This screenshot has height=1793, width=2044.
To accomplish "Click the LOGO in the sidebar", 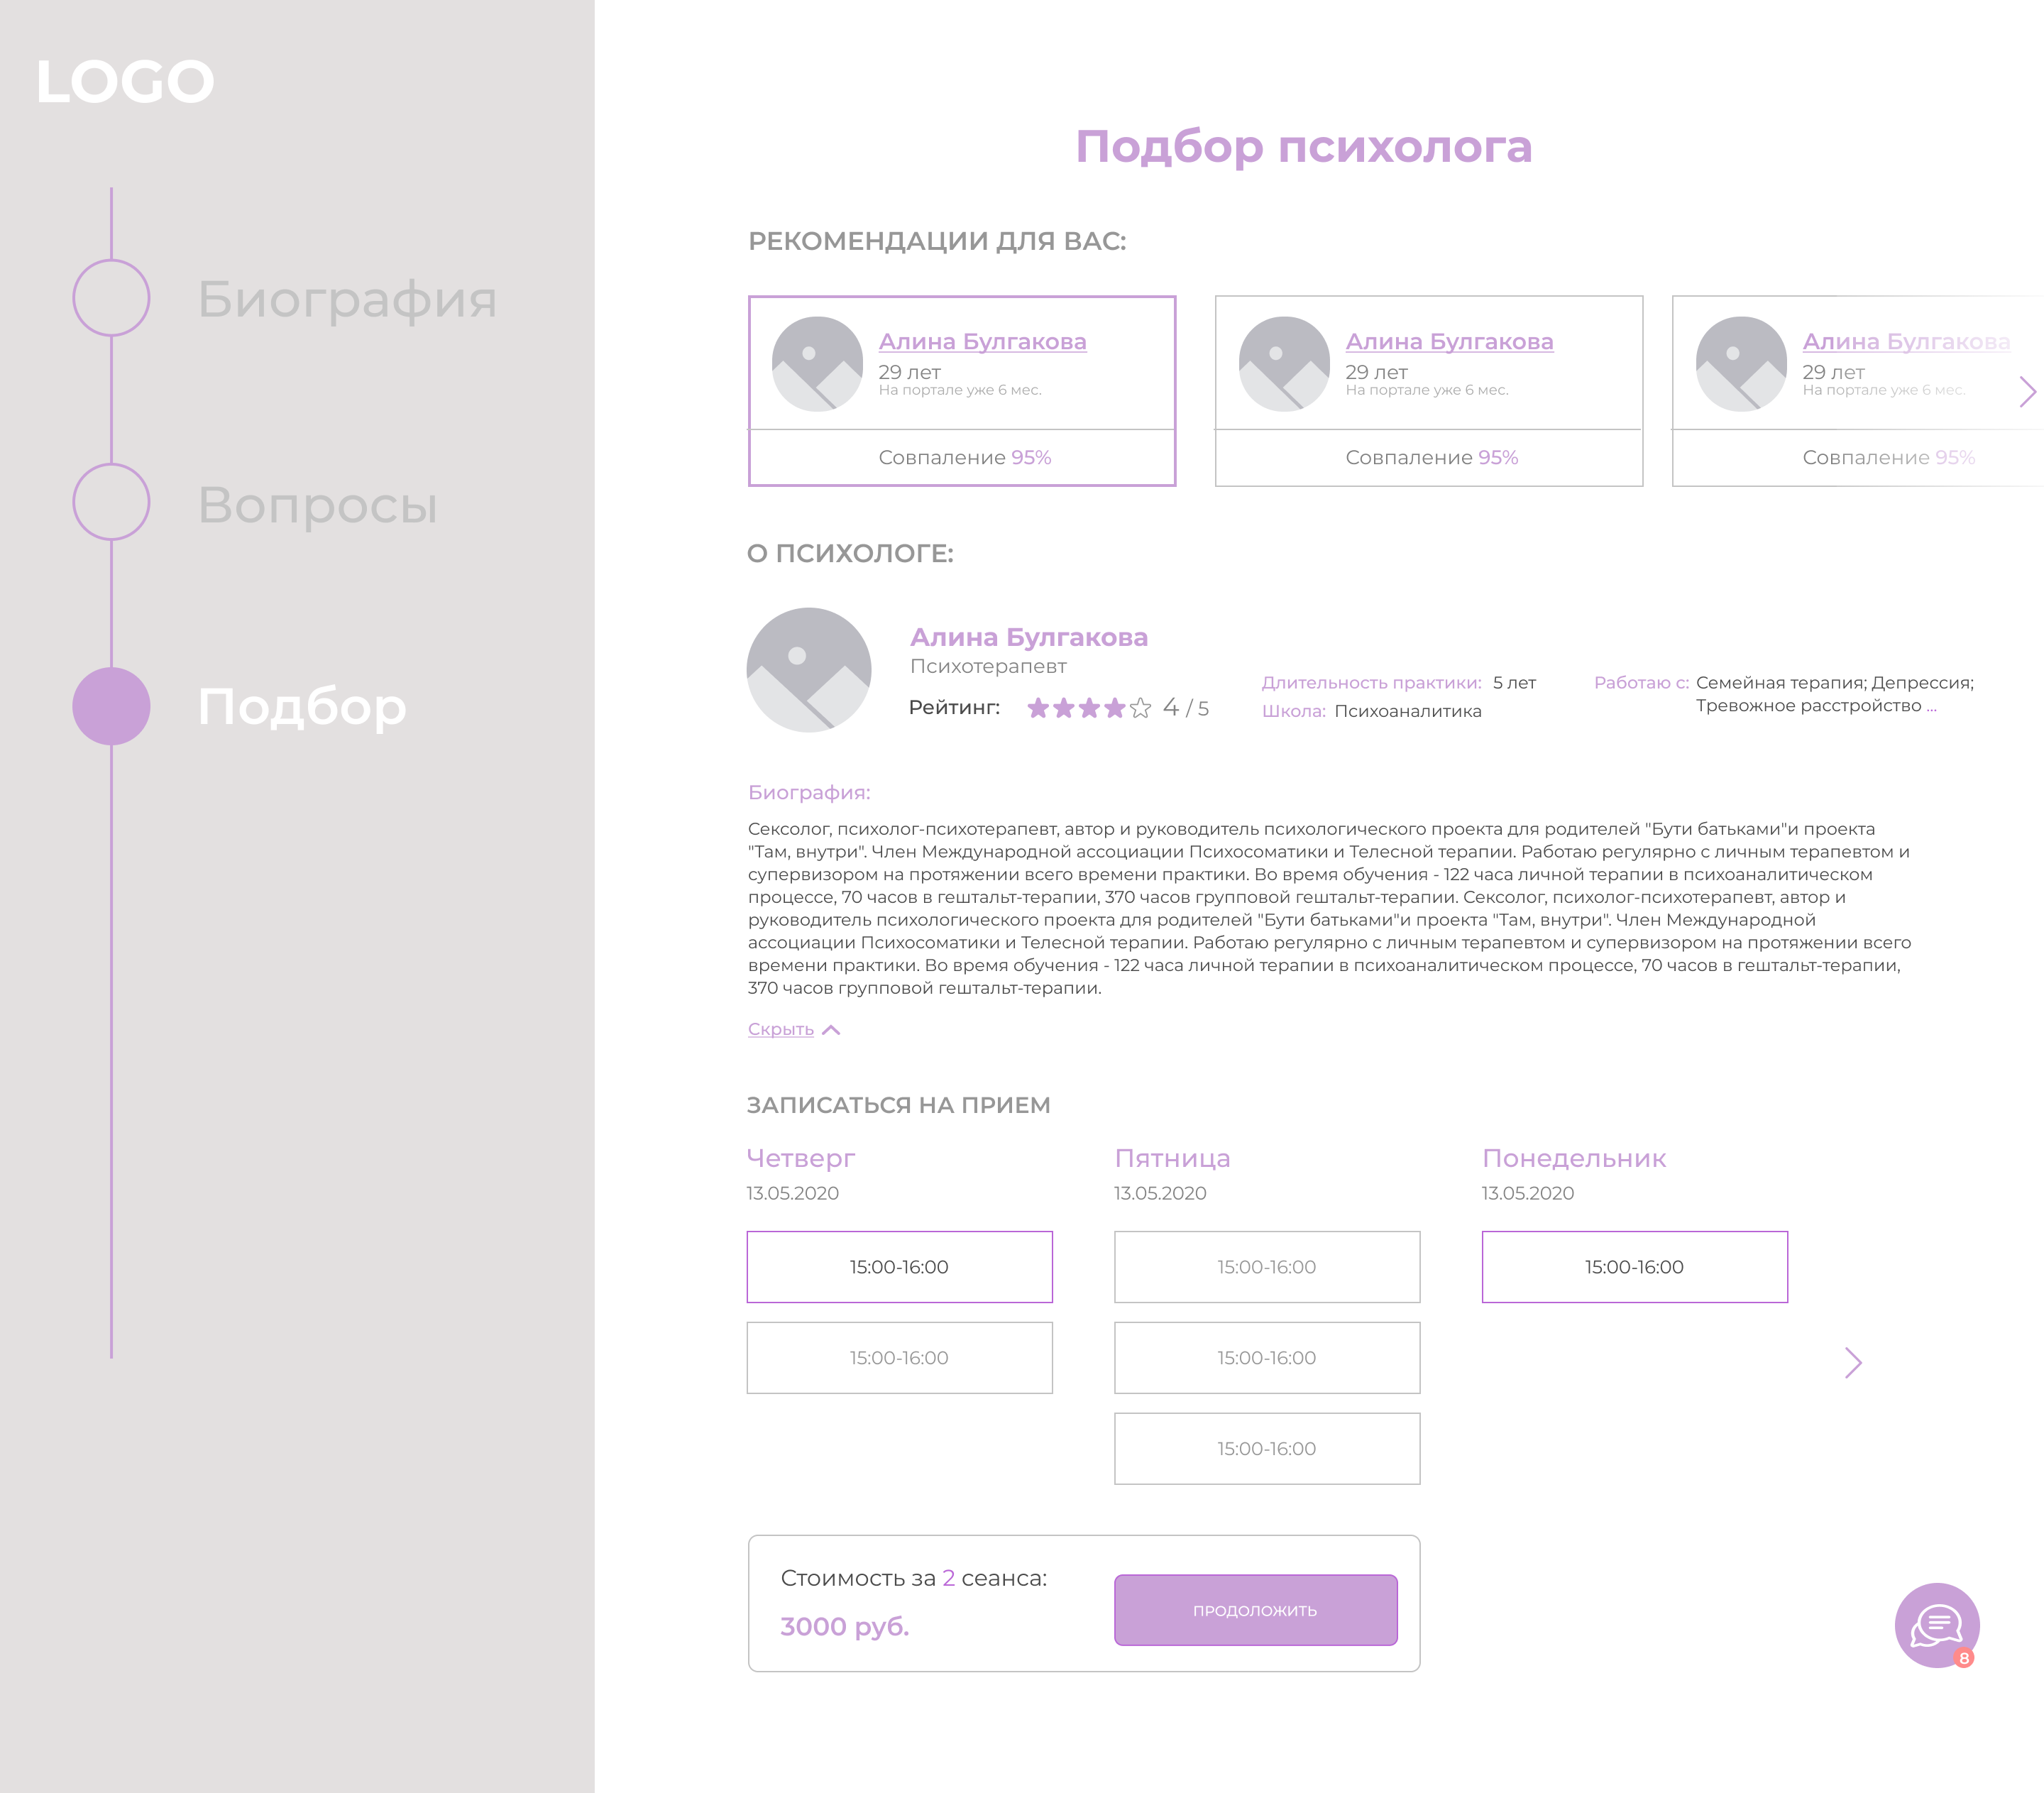I will [125, 81].
